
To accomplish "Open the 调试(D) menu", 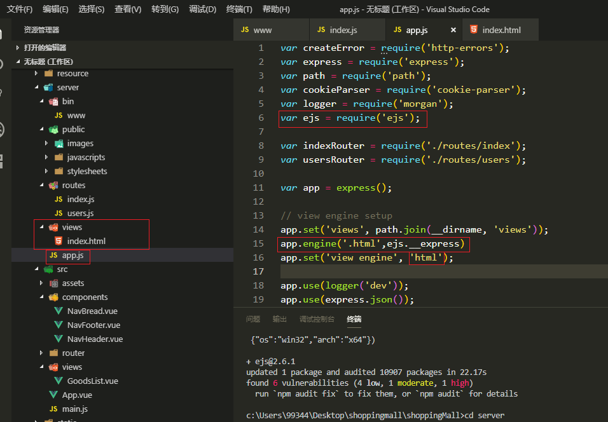I will [x=202, y=10].
